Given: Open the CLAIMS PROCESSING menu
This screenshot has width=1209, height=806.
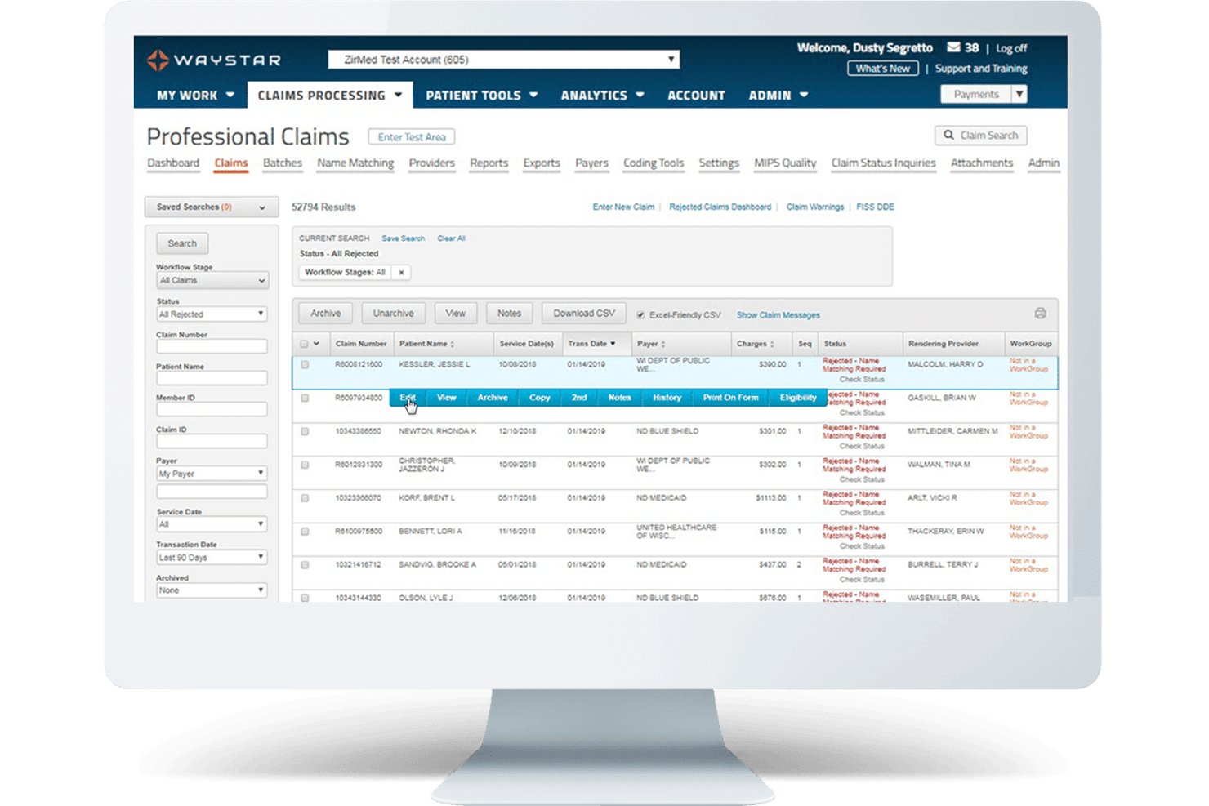Looking at the screenshot, I should 329,96.
